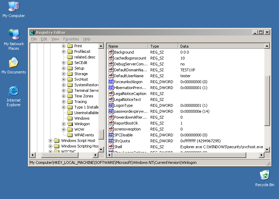279x199 pixels.
Task: Click the LegalNoticeCaption string icon
Action: 111,93
